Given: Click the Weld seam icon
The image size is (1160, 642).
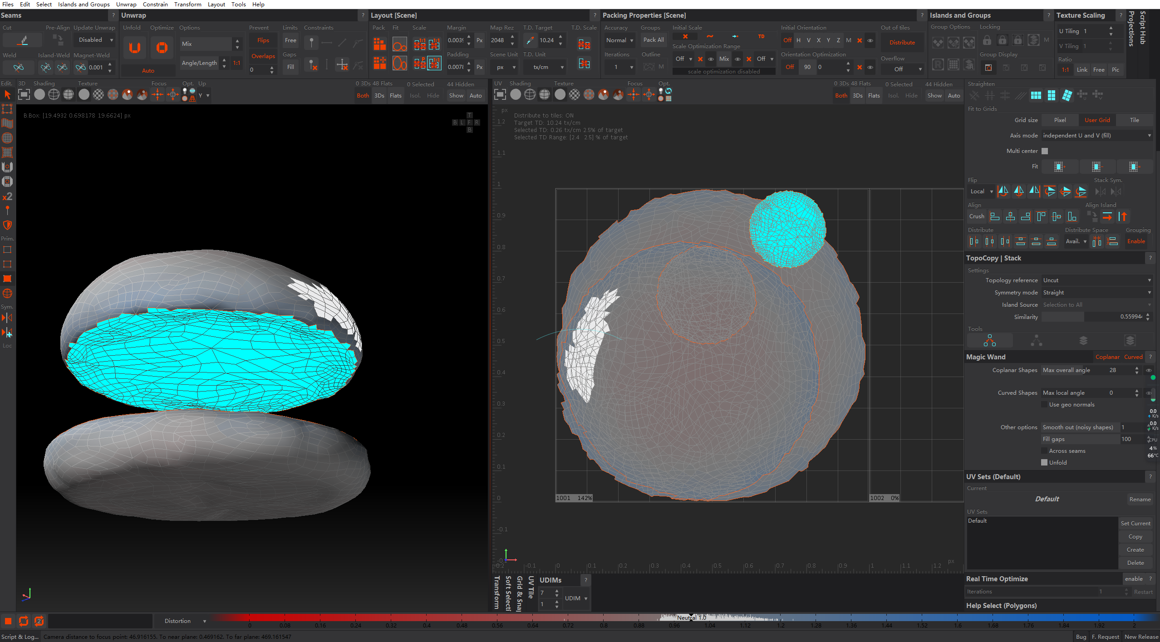Looking at the screenshot, I should pos(18,68).
